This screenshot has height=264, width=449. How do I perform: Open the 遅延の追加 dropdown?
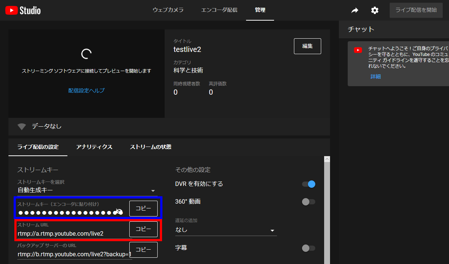[x=226, y=230]
